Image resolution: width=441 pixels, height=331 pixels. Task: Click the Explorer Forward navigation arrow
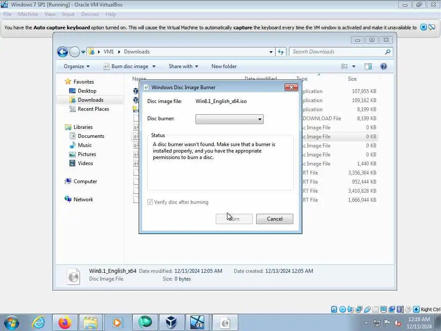pos(74,52)
